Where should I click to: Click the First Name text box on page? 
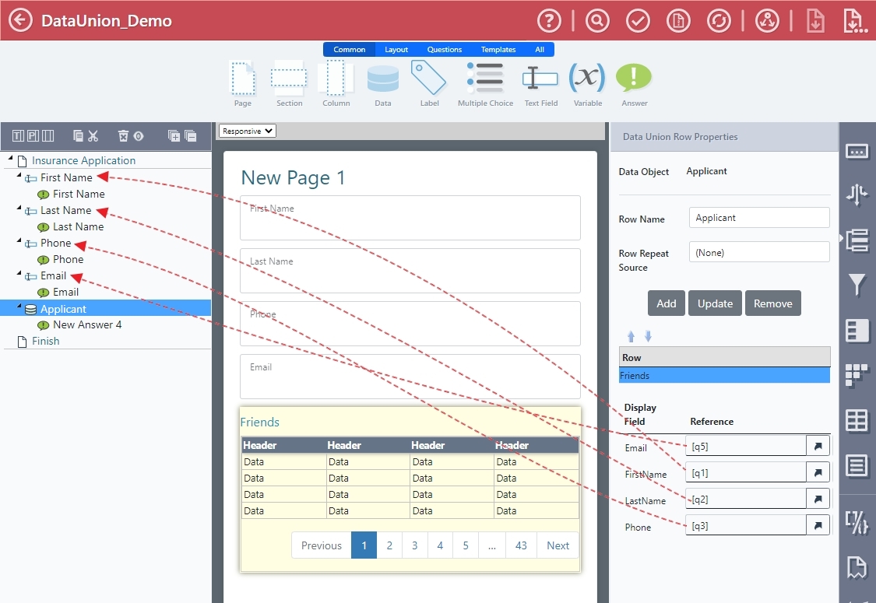pyautogui.click(x=410, y=218)
